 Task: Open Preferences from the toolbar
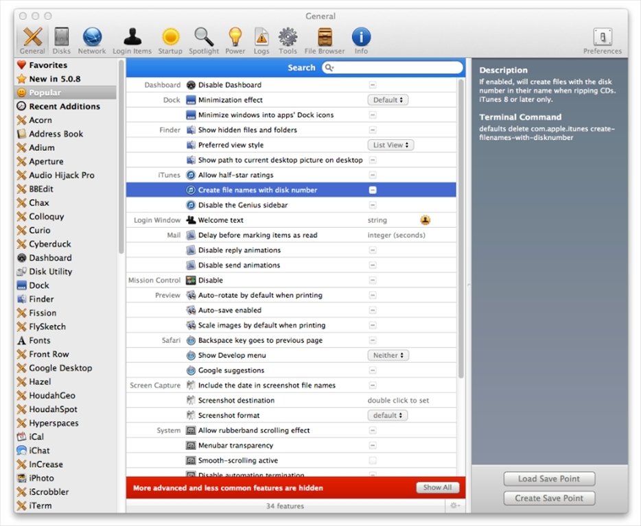click(603, 40)
